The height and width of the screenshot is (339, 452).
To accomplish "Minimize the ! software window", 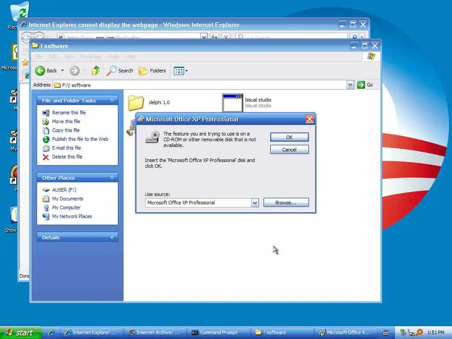I will coord(354,46).
